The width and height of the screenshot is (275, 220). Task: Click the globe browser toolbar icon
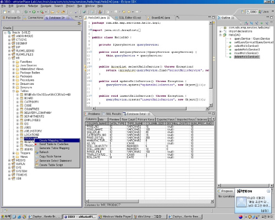[84, 12]
